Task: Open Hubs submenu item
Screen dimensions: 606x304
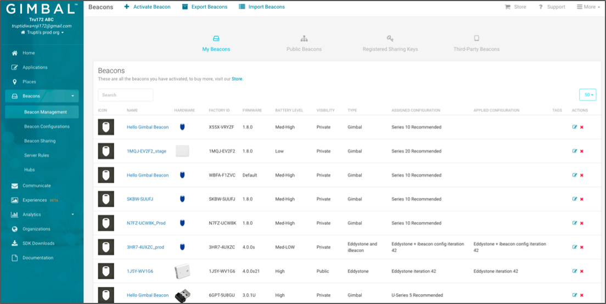Action: (30, 170)
